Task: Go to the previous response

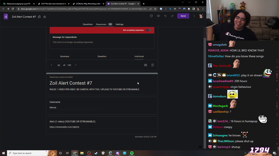Action: pos(51,65)
